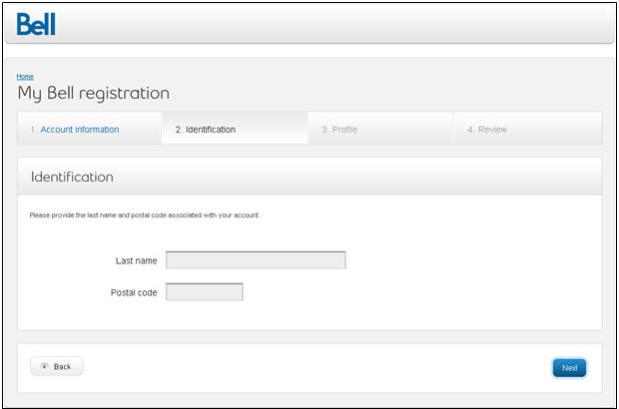Select the Profile step tab
Image resolution: width=619 pixels, height=409 pixels.
[380, 129]
